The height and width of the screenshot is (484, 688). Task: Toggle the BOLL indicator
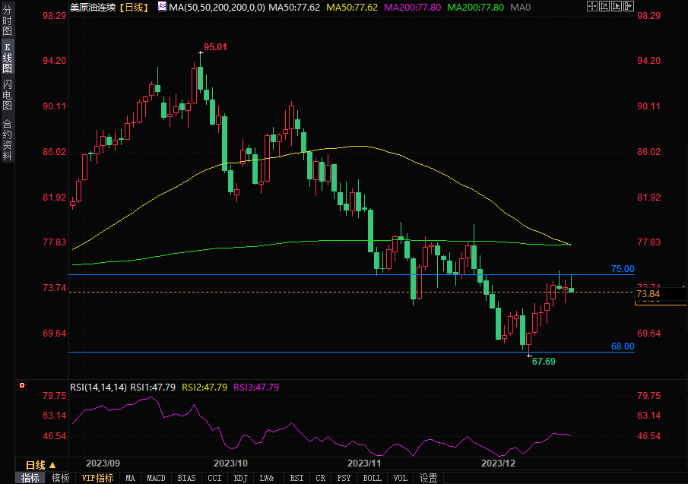pyautogui.click(x=372, y=478)
